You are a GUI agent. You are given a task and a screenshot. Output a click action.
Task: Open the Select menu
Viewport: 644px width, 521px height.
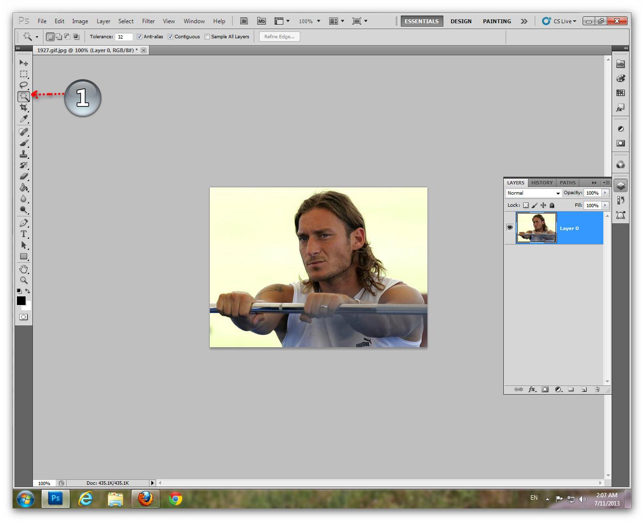(x=126, y=21)
